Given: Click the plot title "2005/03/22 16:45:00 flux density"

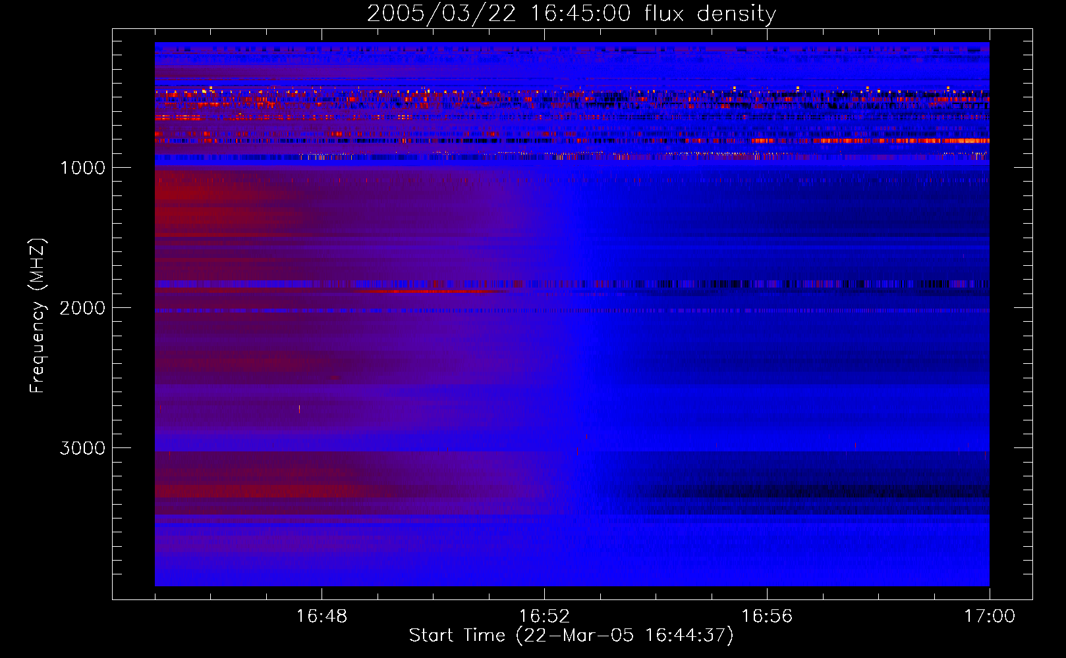Looking at the screenshot, I should [571, 13].
